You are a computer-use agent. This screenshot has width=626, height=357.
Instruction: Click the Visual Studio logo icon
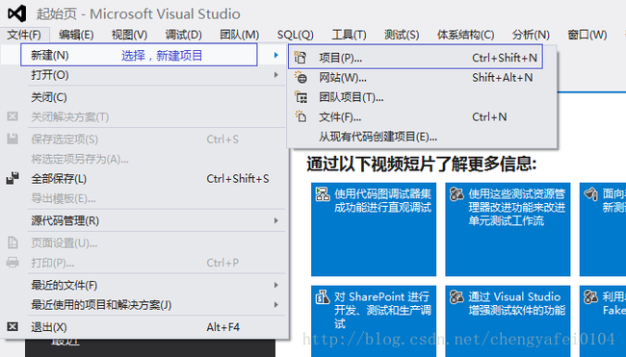[x=16, y=13]
